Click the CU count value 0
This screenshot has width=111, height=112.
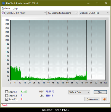(x=22, y=99)
